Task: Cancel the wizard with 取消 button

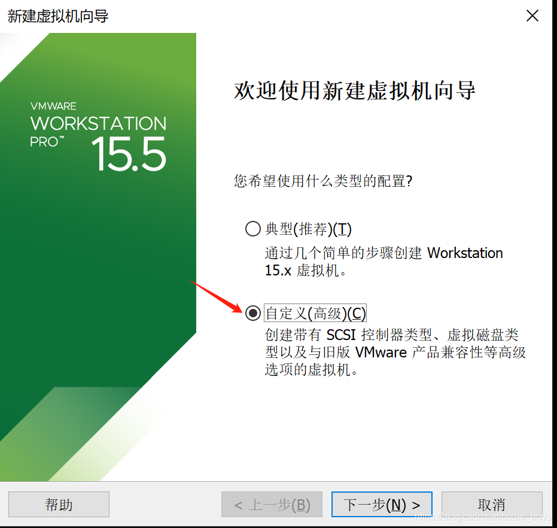Action: (492, 504)
